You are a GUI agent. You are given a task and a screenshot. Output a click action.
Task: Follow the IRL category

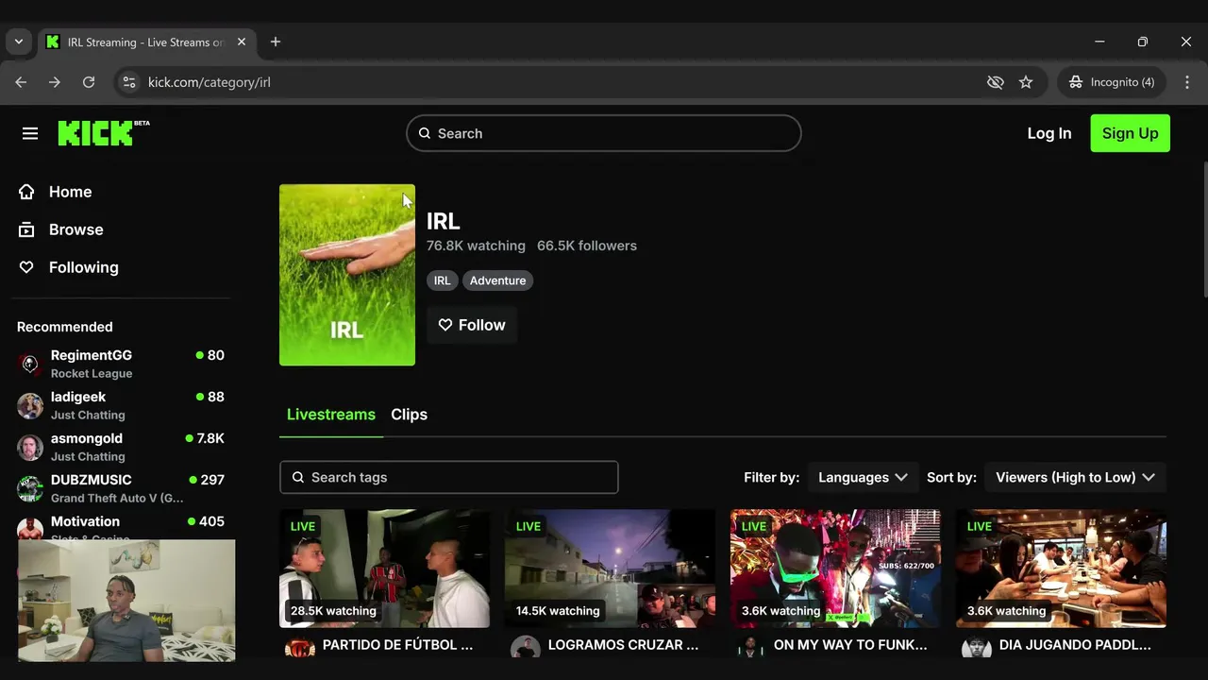point(472,325)
